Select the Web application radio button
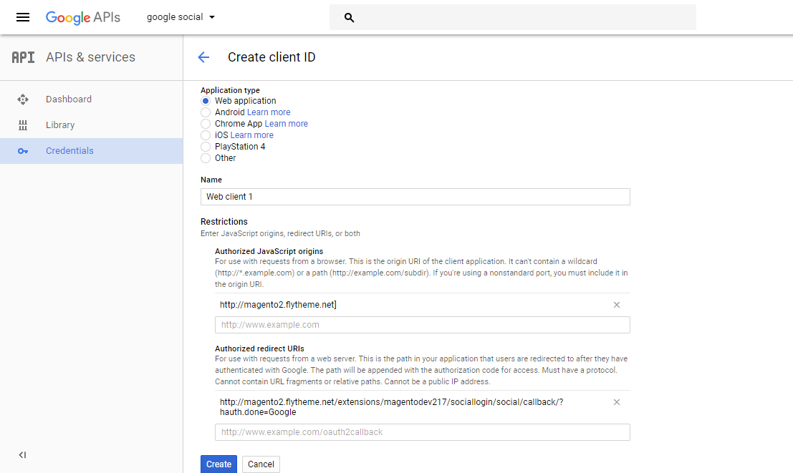The height and width of the screenshot is (473, 793). click(x=206, y=101)
